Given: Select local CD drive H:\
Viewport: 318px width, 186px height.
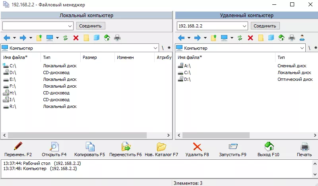Looking at the screenshot, I should point(10,93).
